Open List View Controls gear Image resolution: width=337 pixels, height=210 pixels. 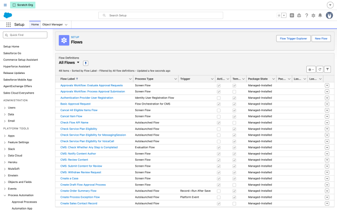coord(311,70)
